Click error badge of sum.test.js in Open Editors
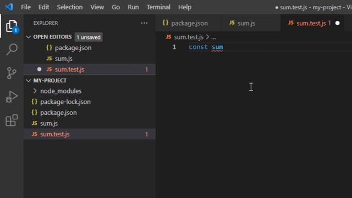This screenshot has width=352, height=198. (x=146, y=69)
